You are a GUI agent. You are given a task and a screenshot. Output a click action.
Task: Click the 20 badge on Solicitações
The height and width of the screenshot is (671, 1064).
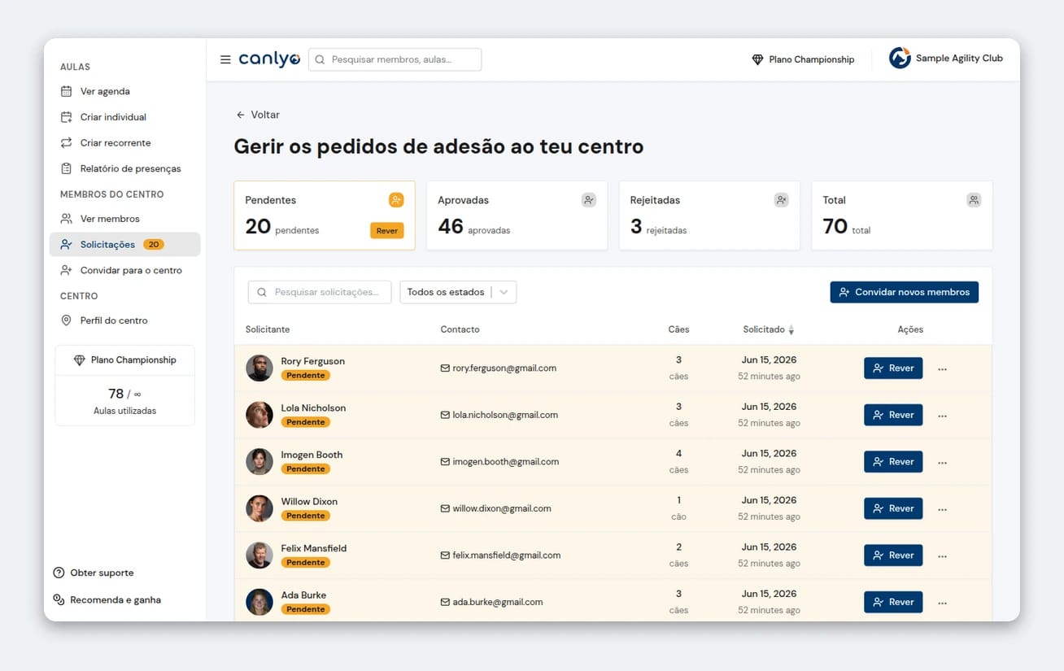(x=154, y=244)
